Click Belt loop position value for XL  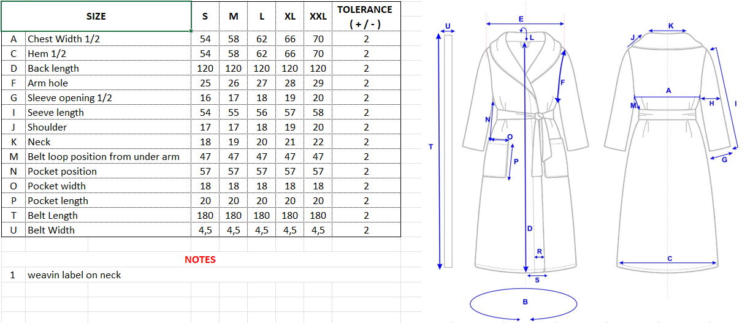(x=290, y=156)
